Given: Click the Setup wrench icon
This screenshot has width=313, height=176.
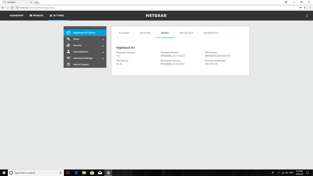Looking at the screenshot, I should point(68,39).
